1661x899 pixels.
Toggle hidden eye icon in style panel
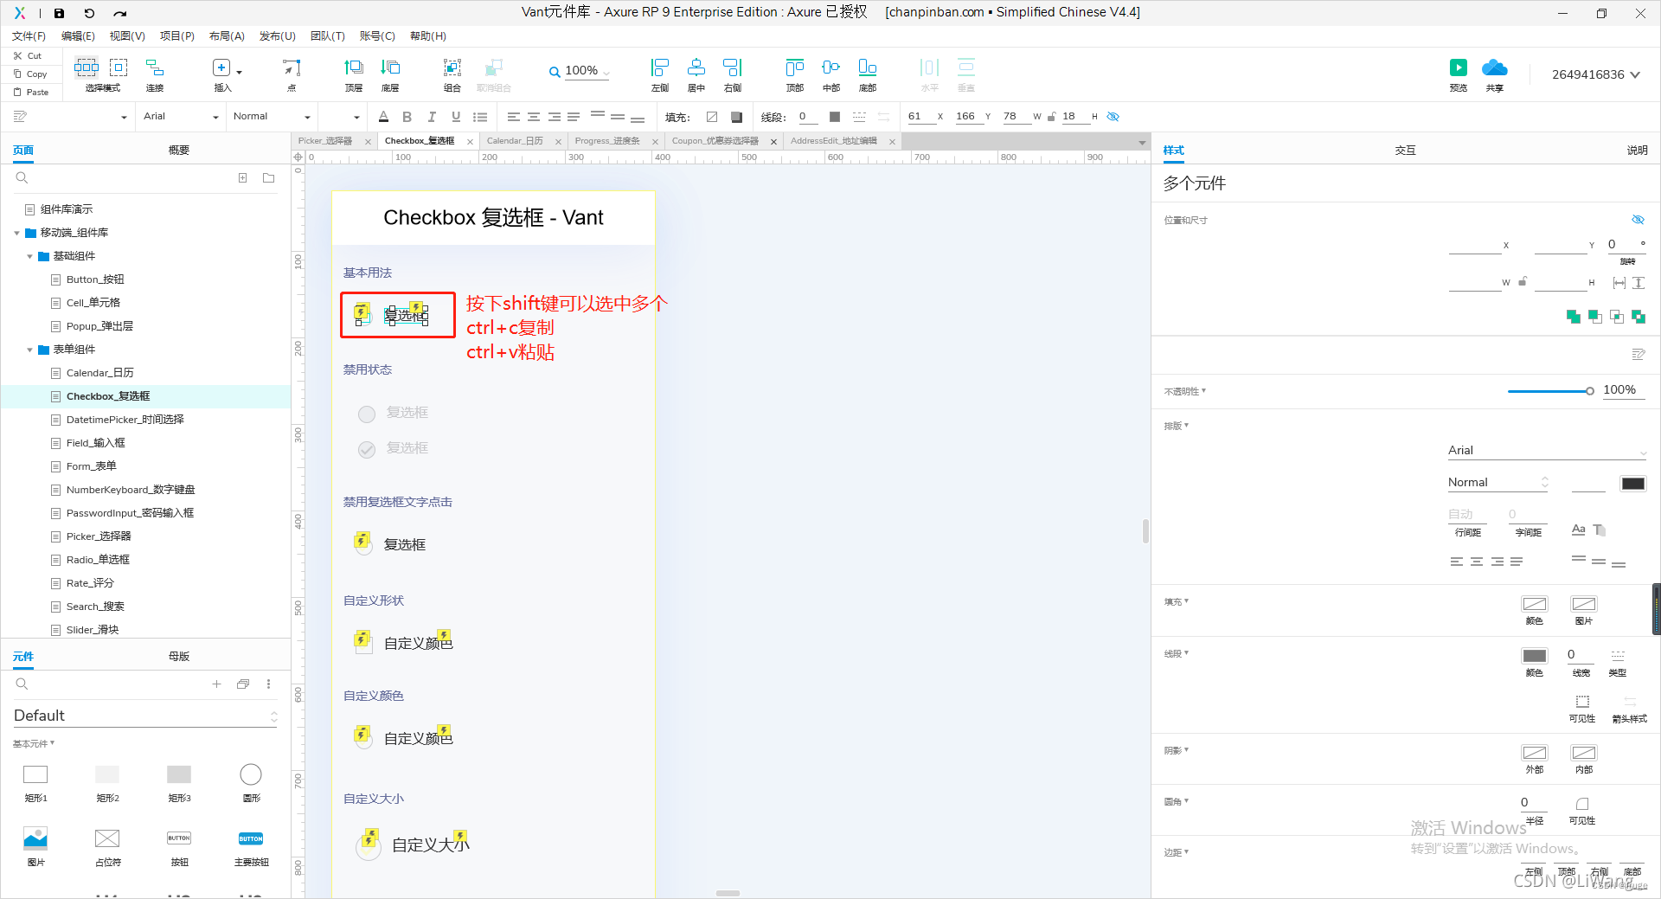[1638, 220]
